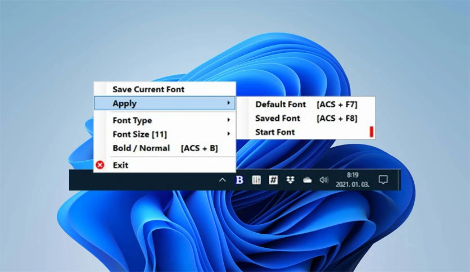Click the arrow beside Apply

point(229,103)
